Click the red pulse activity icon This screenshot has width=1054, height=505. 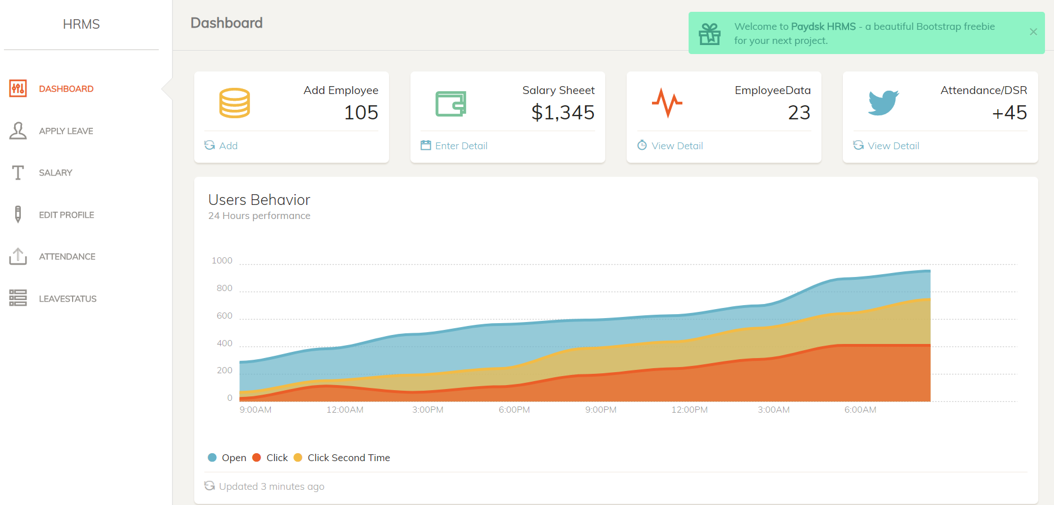point(667,103)
